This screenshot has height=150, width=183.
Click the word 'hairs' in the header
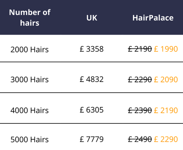(30, 23)
